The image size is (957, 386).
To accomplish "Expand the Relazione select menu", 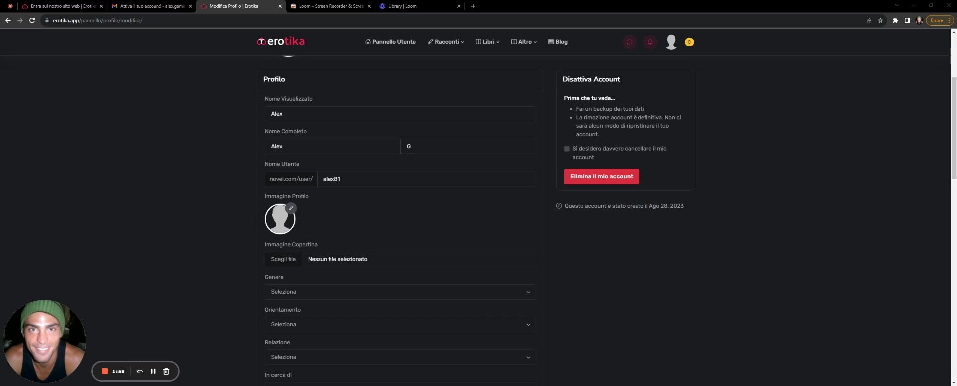I will [x=400, y=357].
